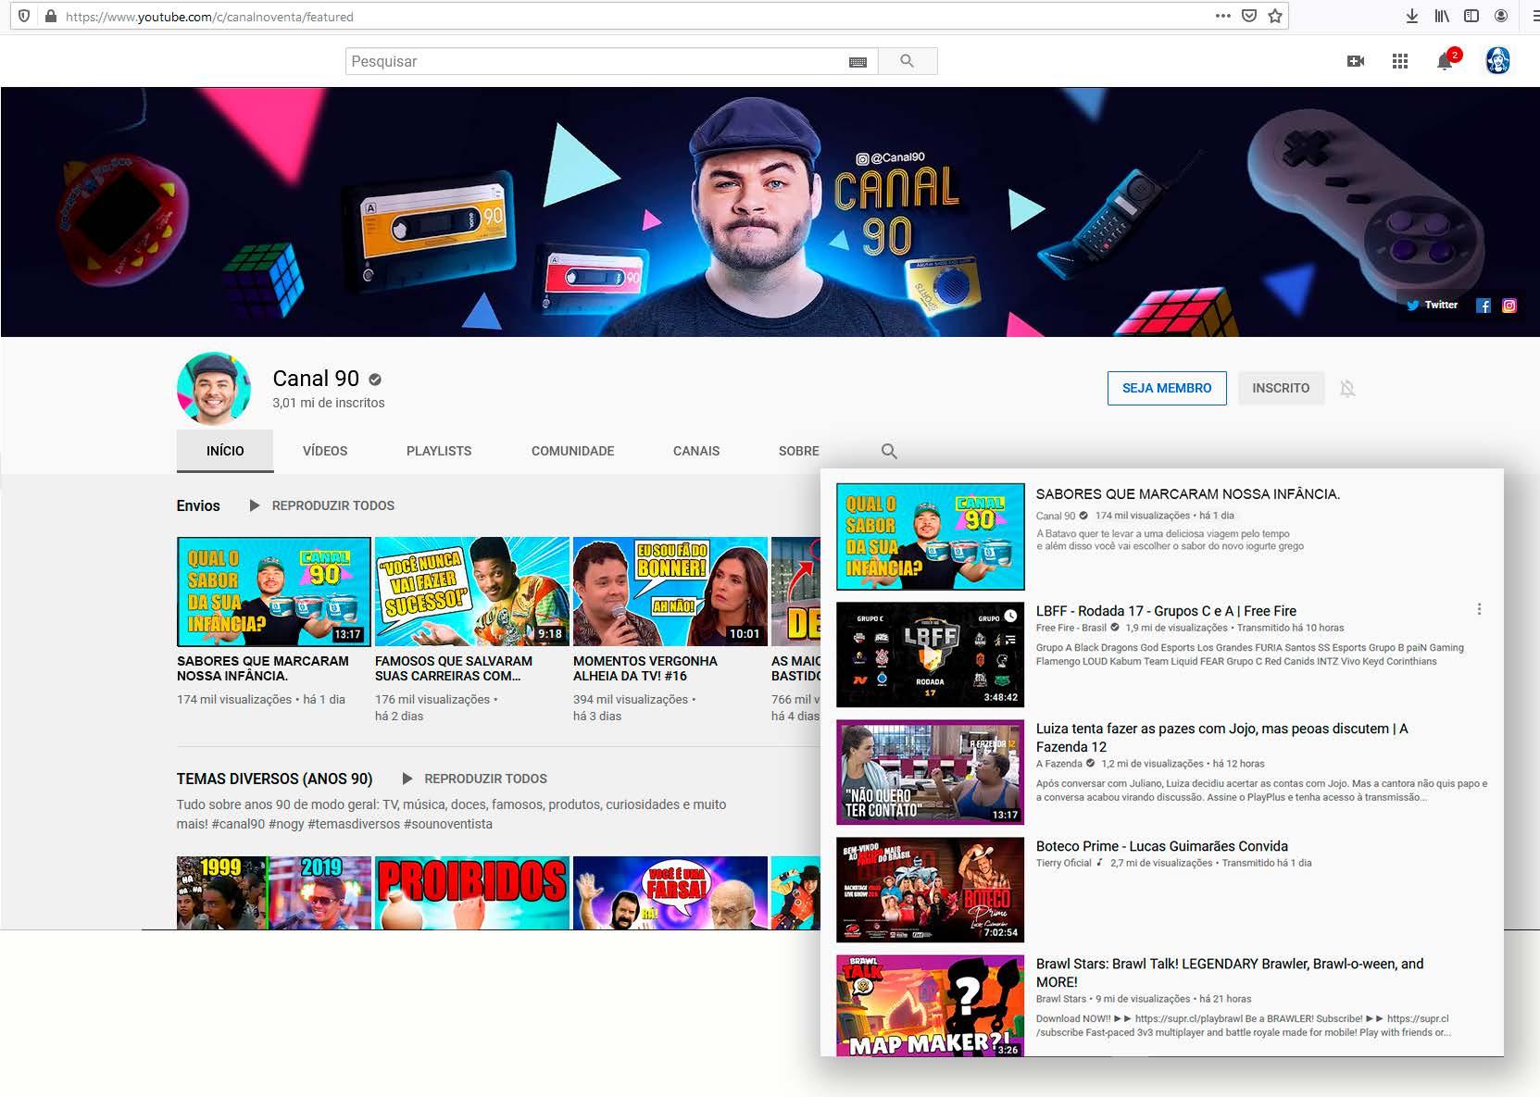The width and height of the screenshot is (1540, 1097).
Task: Click the tracking protection shield icon
Action: (x=24, y=16)
